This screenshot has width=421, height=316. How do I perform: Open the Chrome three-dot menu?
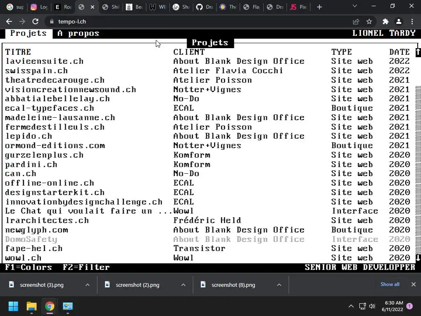[412, 21]
